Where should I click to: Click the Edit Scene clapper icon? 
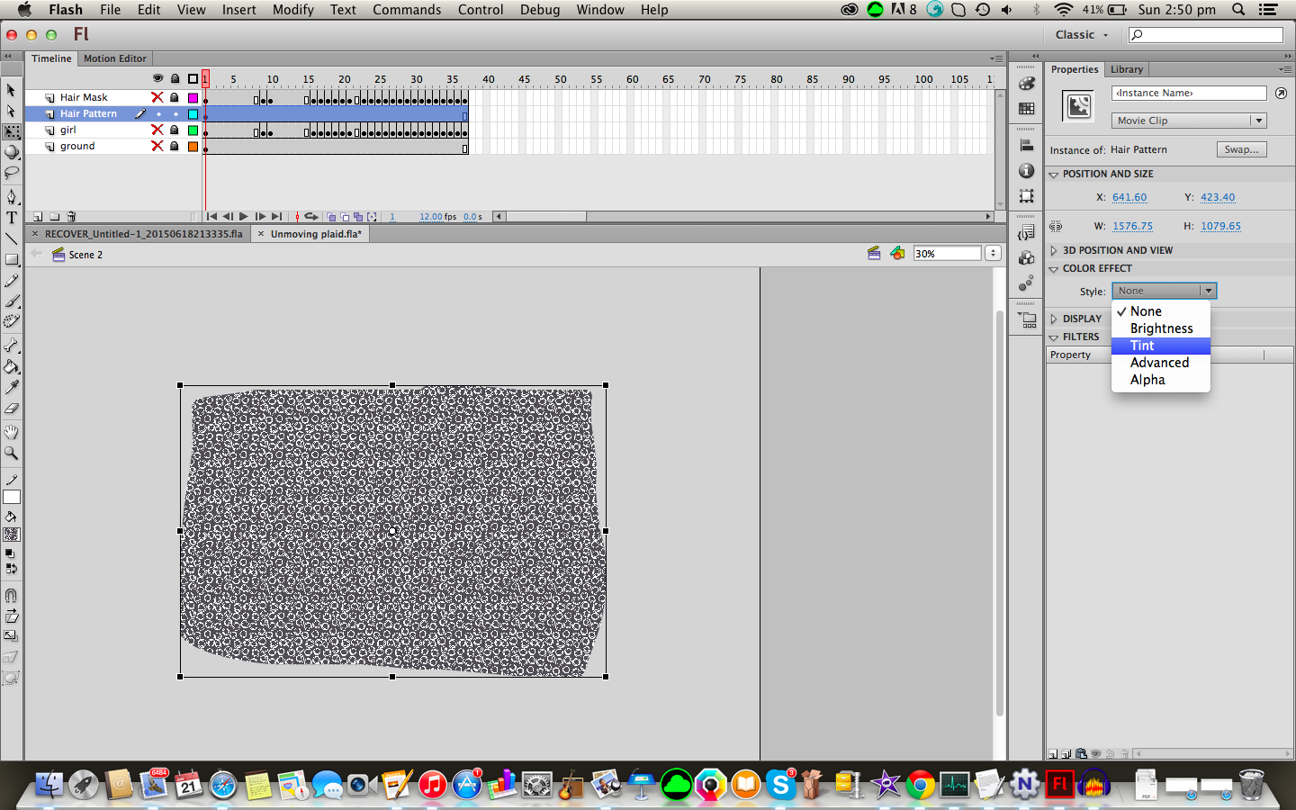coord(873,254)
